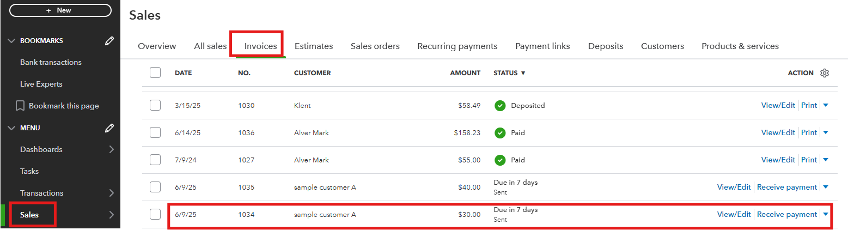Sort by the STATUS column arrow
This screenshot has width=848, height=230.
[x=523, y=73]
